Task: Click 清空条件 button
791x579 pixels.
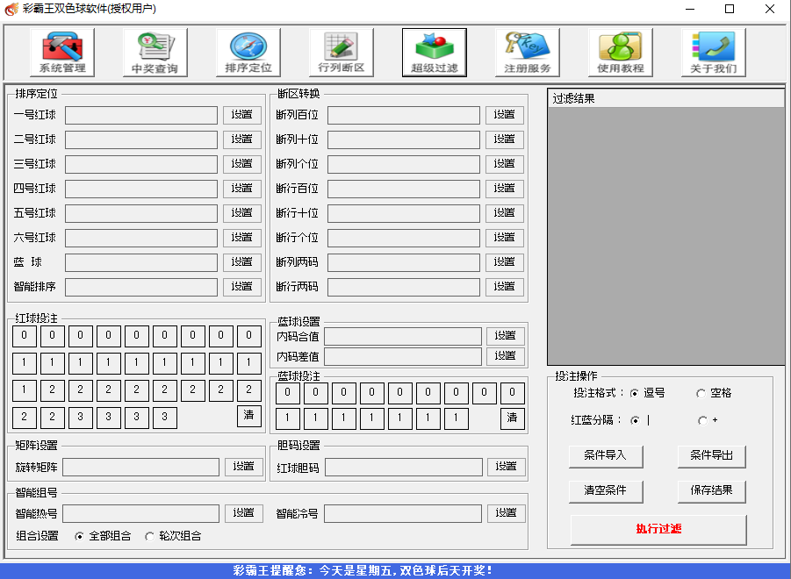Action: click(606, 491)
